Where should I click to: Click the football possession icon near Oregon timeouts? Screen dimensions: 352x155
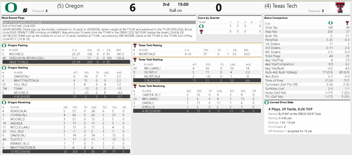coord(25,11)
